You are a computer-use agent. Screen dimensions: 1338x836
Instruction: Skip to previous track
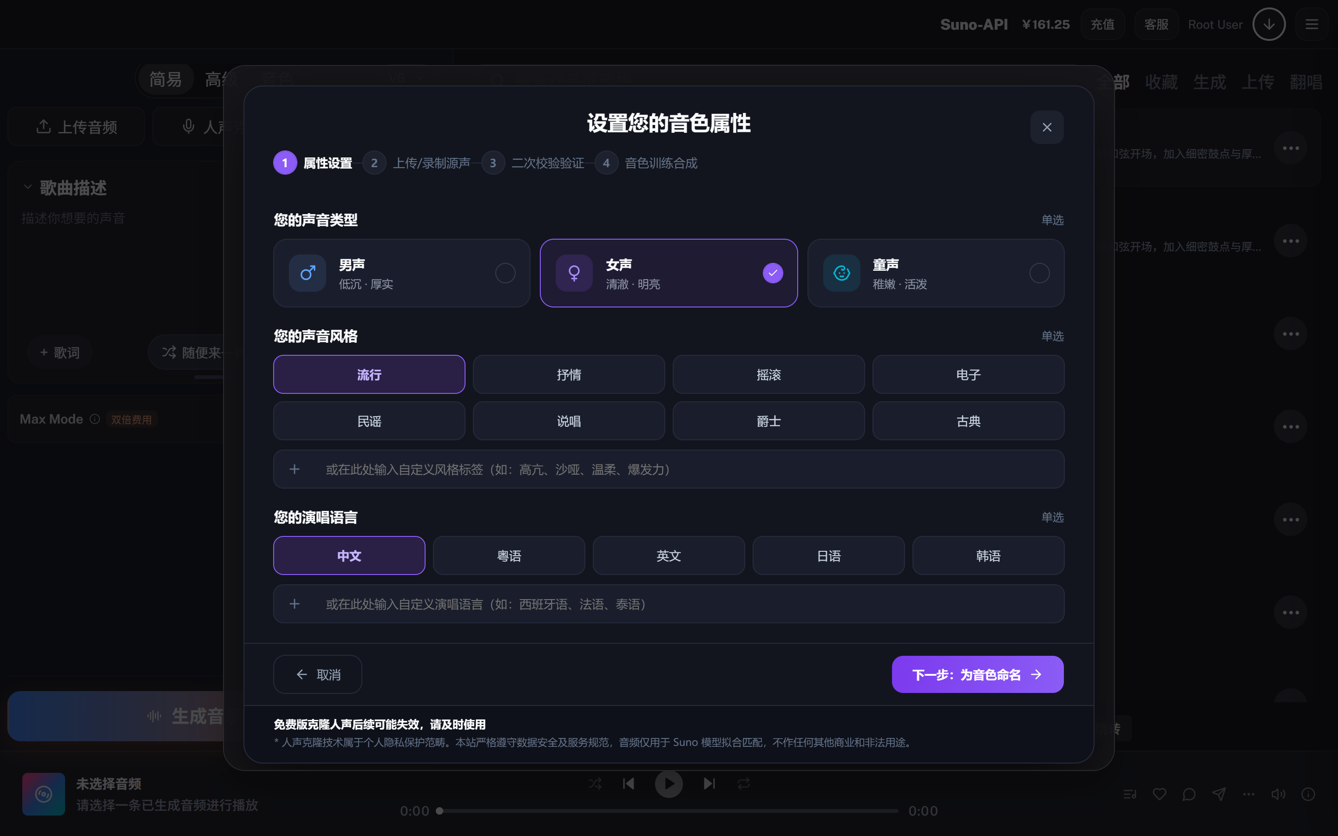click(629, 783)
